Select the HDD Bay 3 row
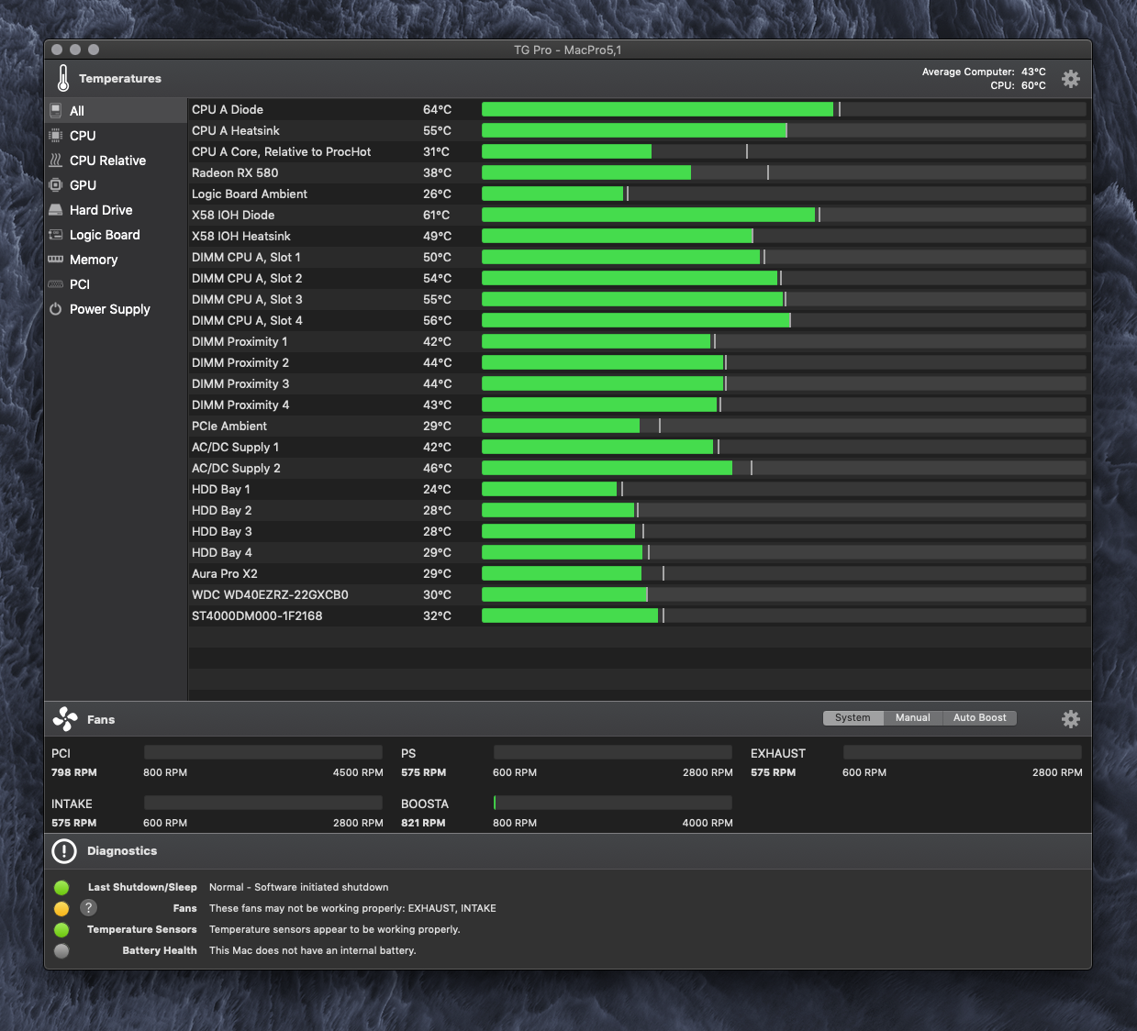Screen dimensions: 1137x1031 [640, 531]
